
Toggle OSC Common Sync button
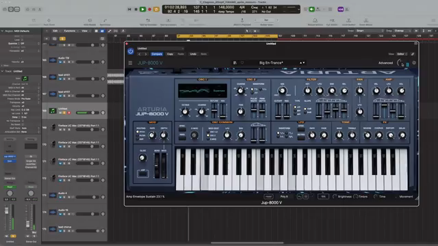click(182, 129)
